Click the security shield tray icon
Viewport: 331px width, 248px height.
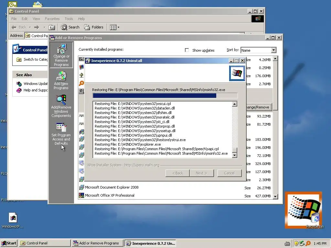point(296,243)
